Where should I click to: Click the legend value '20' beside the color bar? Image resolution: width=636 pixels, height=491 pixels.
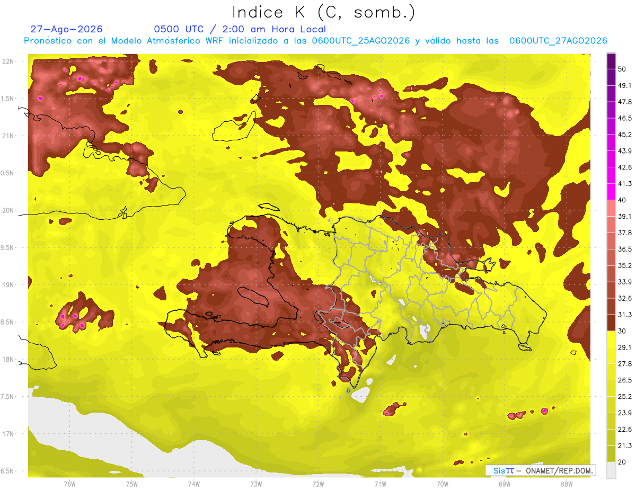623,462
